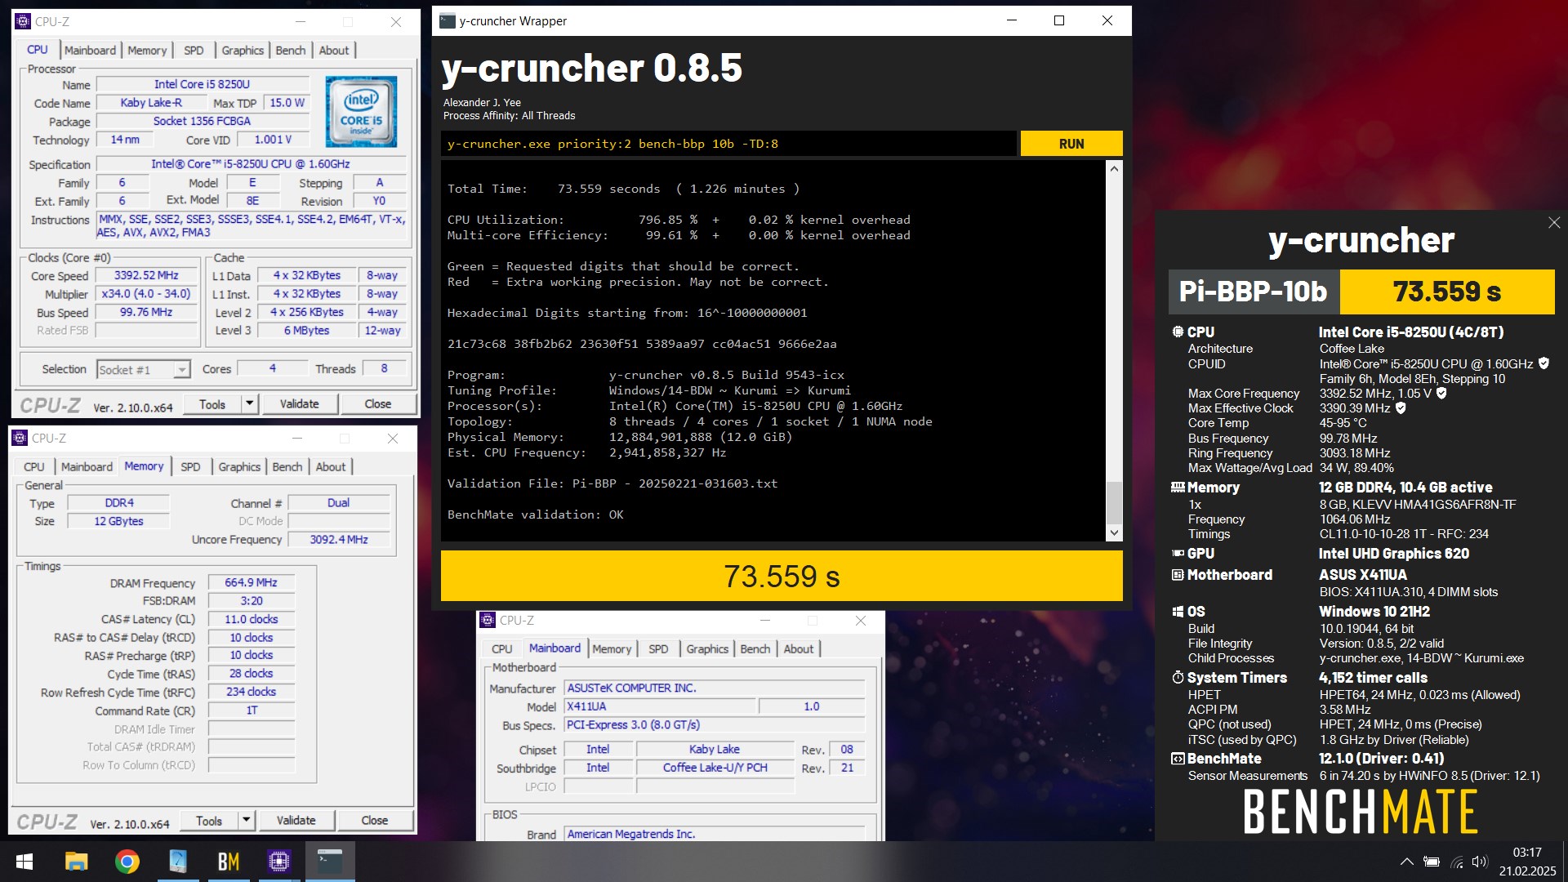Click Close button in Memory CPU-Z window
This screenshot has width=1568, height=882.
375,820
